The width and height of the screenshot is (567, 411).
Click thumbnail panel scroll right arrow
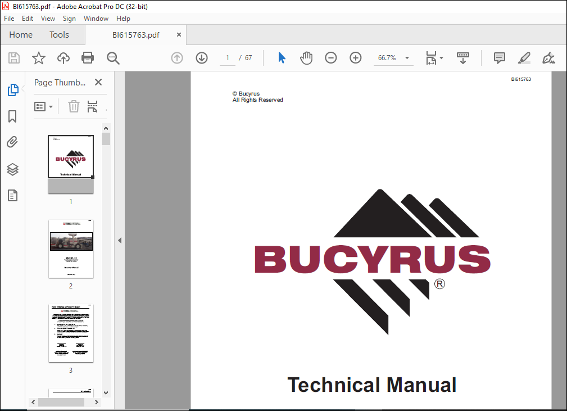96,403
